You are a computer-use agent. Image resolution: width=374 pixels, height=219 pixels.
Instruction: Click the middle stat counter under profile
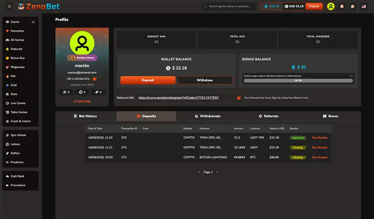pos(82,92)
